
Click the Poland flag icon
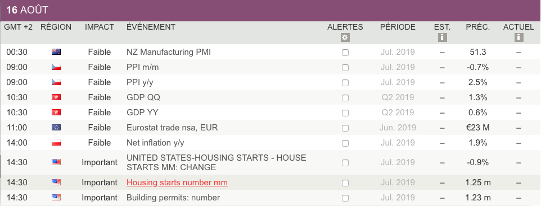point(56,143)
